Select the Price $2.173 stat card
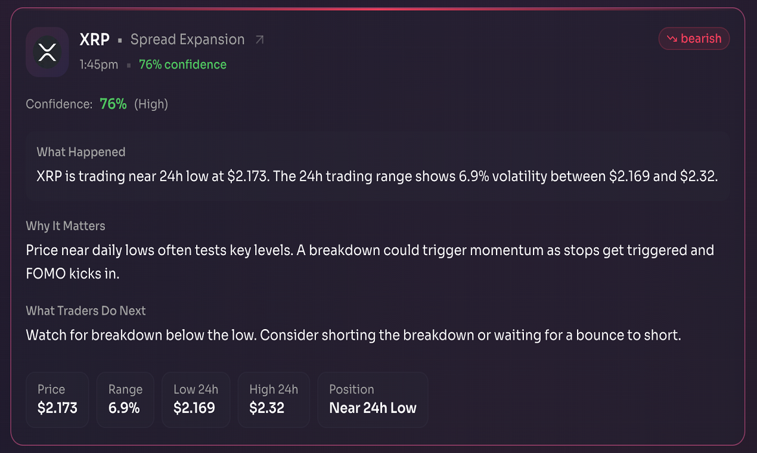This screenshot has height=453, width=757. click(57, 399)
